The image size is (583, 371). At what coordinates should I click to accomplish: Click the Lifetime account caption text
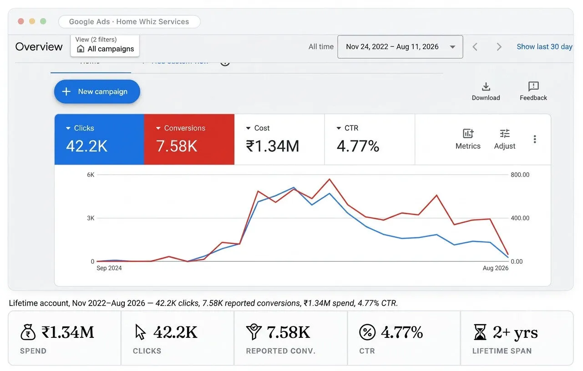203,303
